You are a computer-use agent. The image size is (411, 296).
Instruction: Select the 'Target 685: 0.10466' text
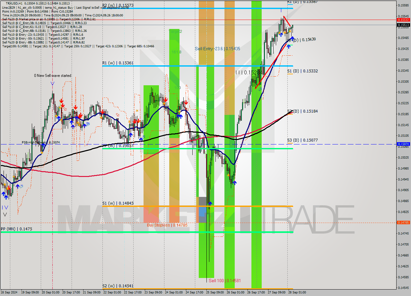point(141,46)
